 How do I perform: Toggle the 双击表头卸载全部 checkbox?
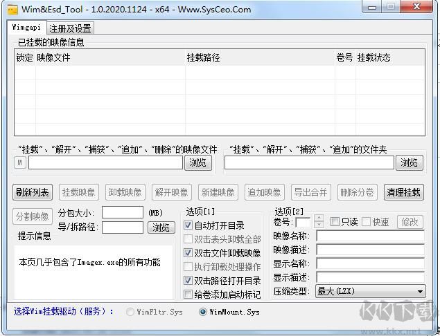(188, 239)
